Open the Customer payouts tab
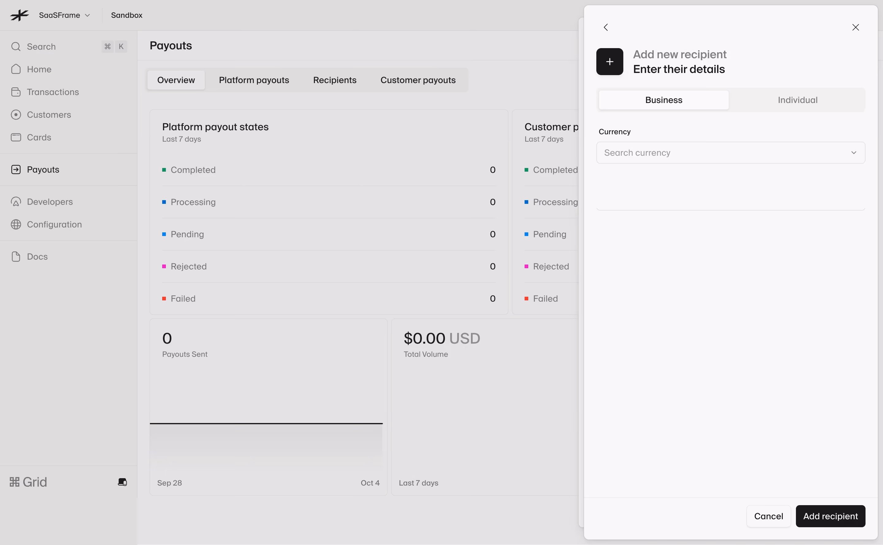Viewport: 883px width, 545px height. (x=418, y=80)
